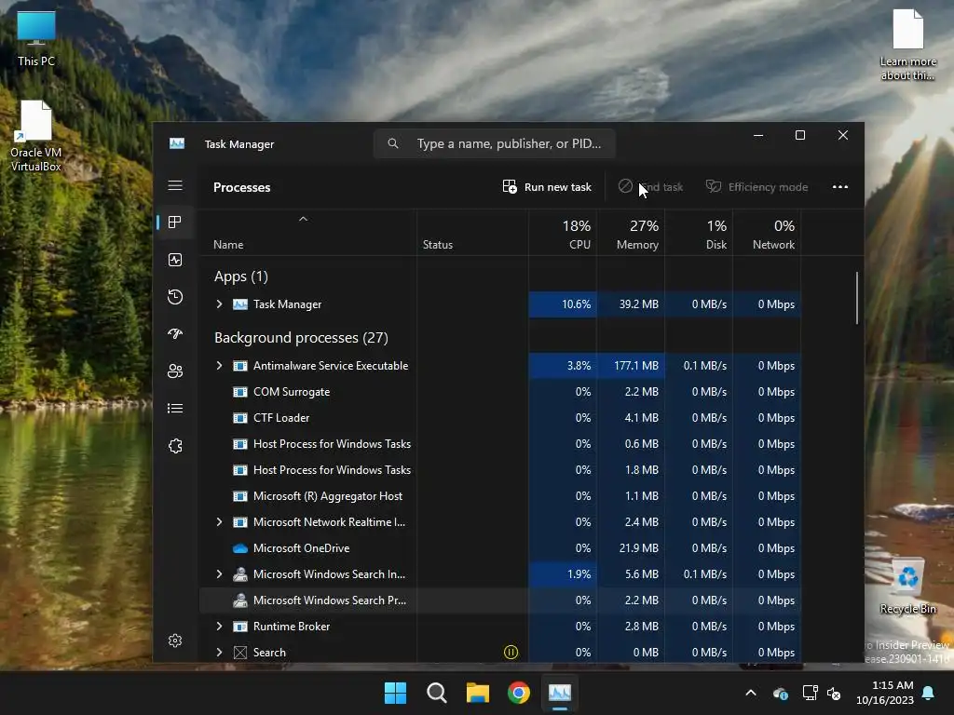Image resolution: width=954 pixels, height=715 pixels.
Task: Sort processes by Name column
Action: 307,233
